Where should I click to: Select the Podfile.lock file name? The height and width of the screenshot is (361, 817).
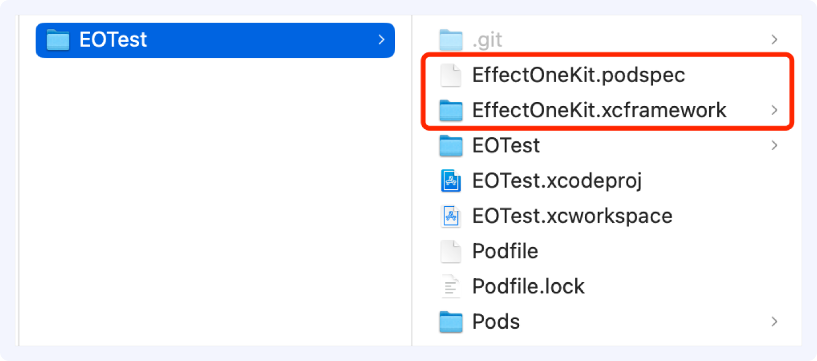[528, 286]
